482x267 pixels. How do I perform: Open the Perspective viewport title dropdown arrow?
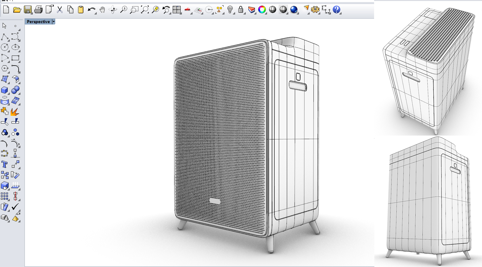pos(54,22)
